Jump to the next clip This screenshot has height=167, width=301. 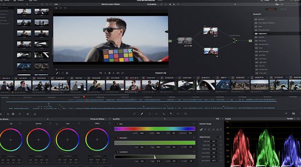(x=118, y=73)
